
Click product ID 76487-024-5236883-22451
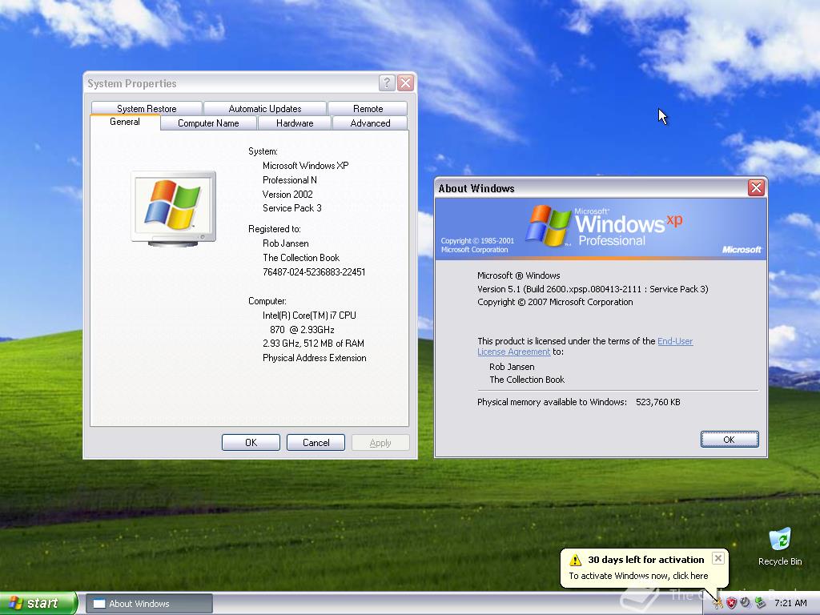click(314, 272)
